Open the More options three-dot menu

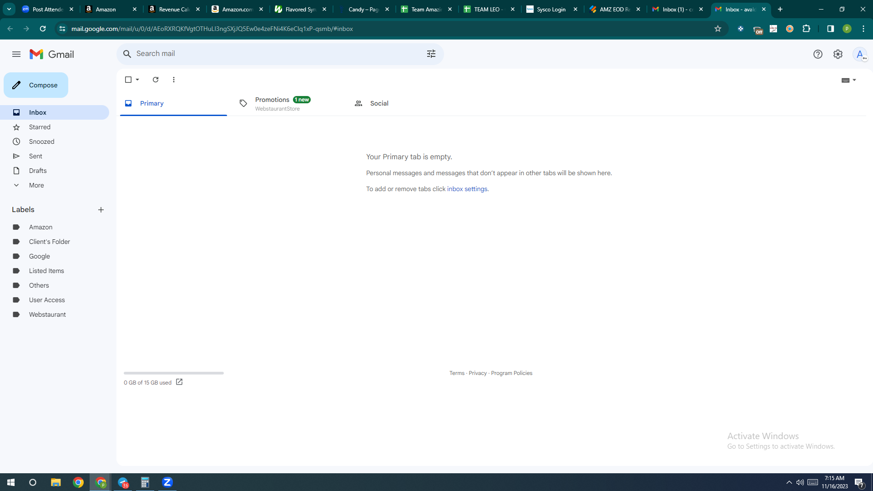tap(174, 80)
